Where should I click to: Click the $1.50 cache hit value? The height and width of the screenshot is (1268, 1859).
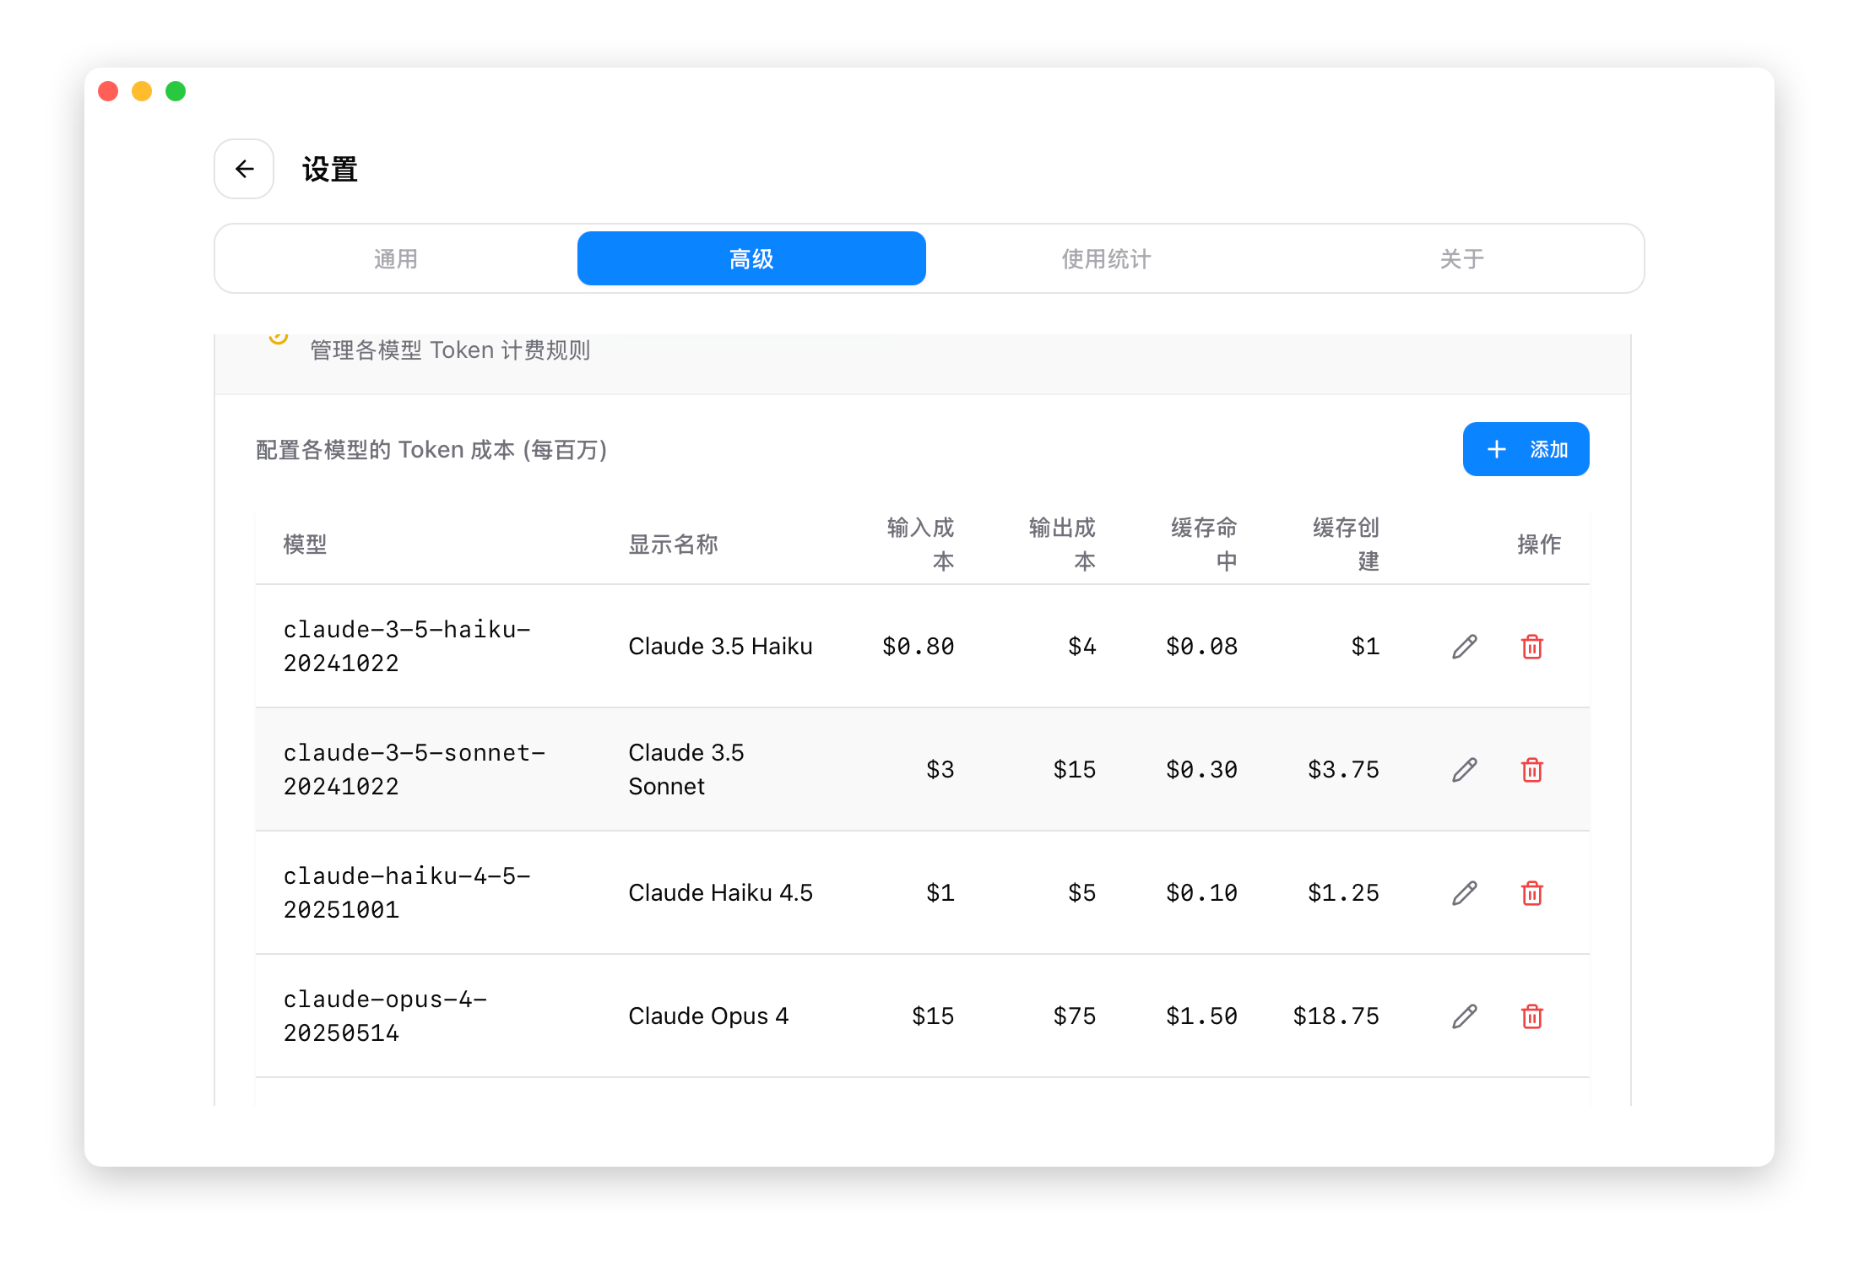1201,1016
